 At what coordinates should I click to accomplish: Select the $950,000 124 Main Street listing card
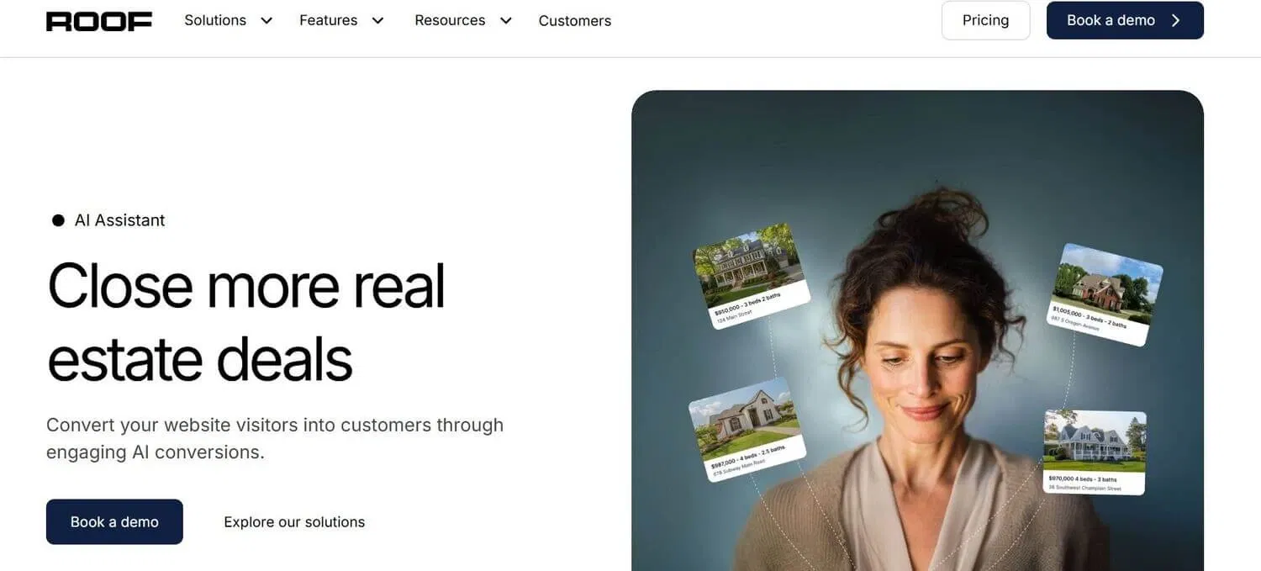point(751,276)
